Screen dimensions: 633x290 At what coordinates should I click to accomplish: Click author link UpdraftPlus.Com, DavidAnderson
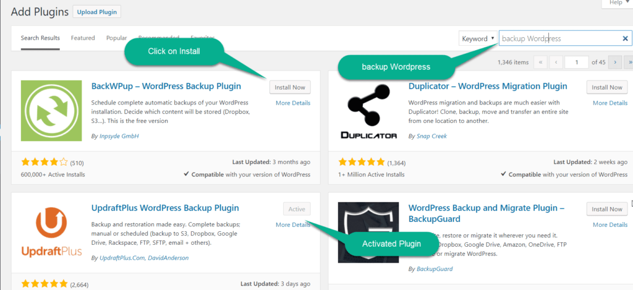144,258
